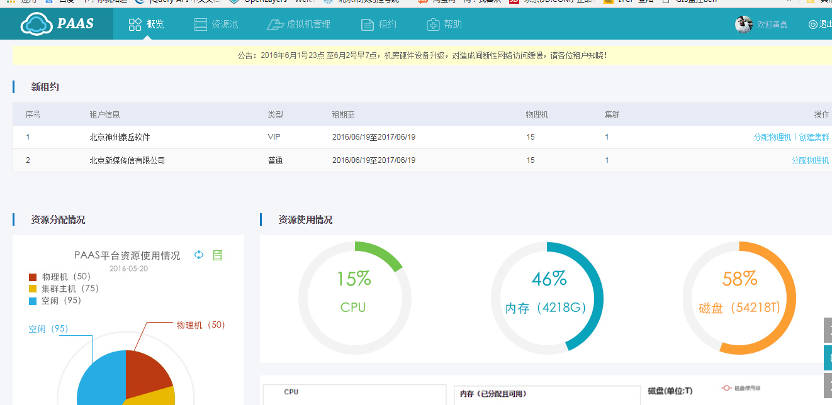The height and width of the screenshot is (405, 832).
Task: Toggle the 集群主机（75）legend entry
Action: point(64,289)
